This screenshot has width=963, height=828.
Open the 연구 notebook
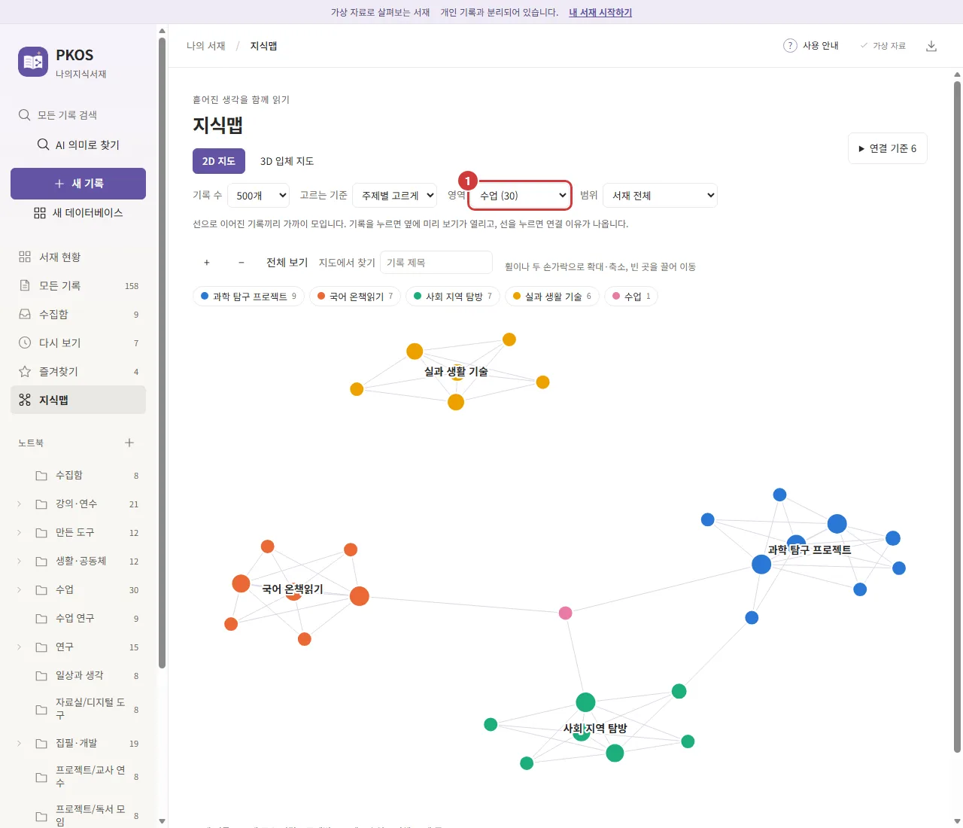coord(78,647)
